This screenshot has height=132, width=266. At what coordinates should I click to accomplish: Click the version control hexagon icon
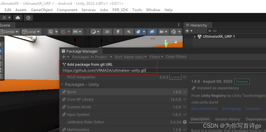click(x=28, y=18)
